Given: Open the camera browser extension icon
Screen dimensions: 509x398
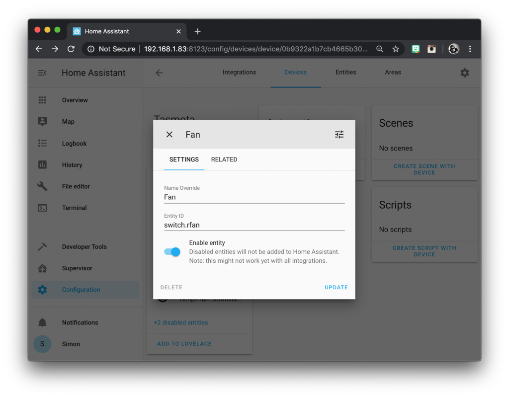Looking at the screenshot, I should tap(431, 49).
